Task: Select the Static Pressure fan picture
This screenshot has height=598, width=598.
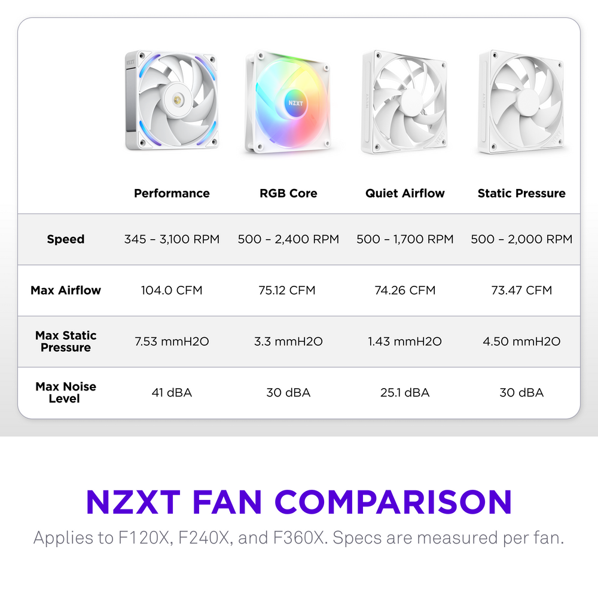Action: pyautogui.click(x=521, y=102)
